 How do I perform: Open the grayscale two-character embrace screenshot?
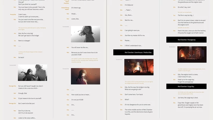[x=32, y=72]
